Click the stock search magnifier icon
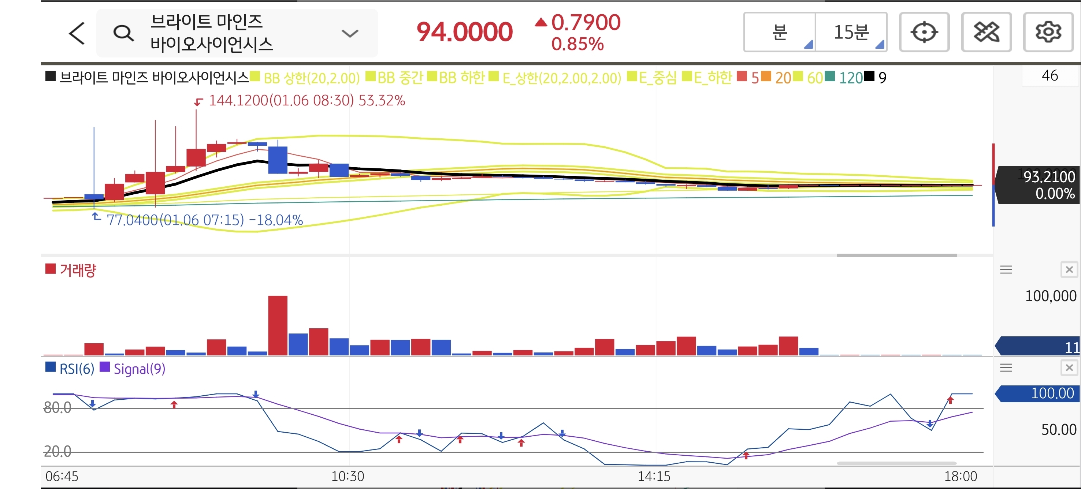This screenshot has width=1081, height=489. pyautogui.click(x=123, y=33)
